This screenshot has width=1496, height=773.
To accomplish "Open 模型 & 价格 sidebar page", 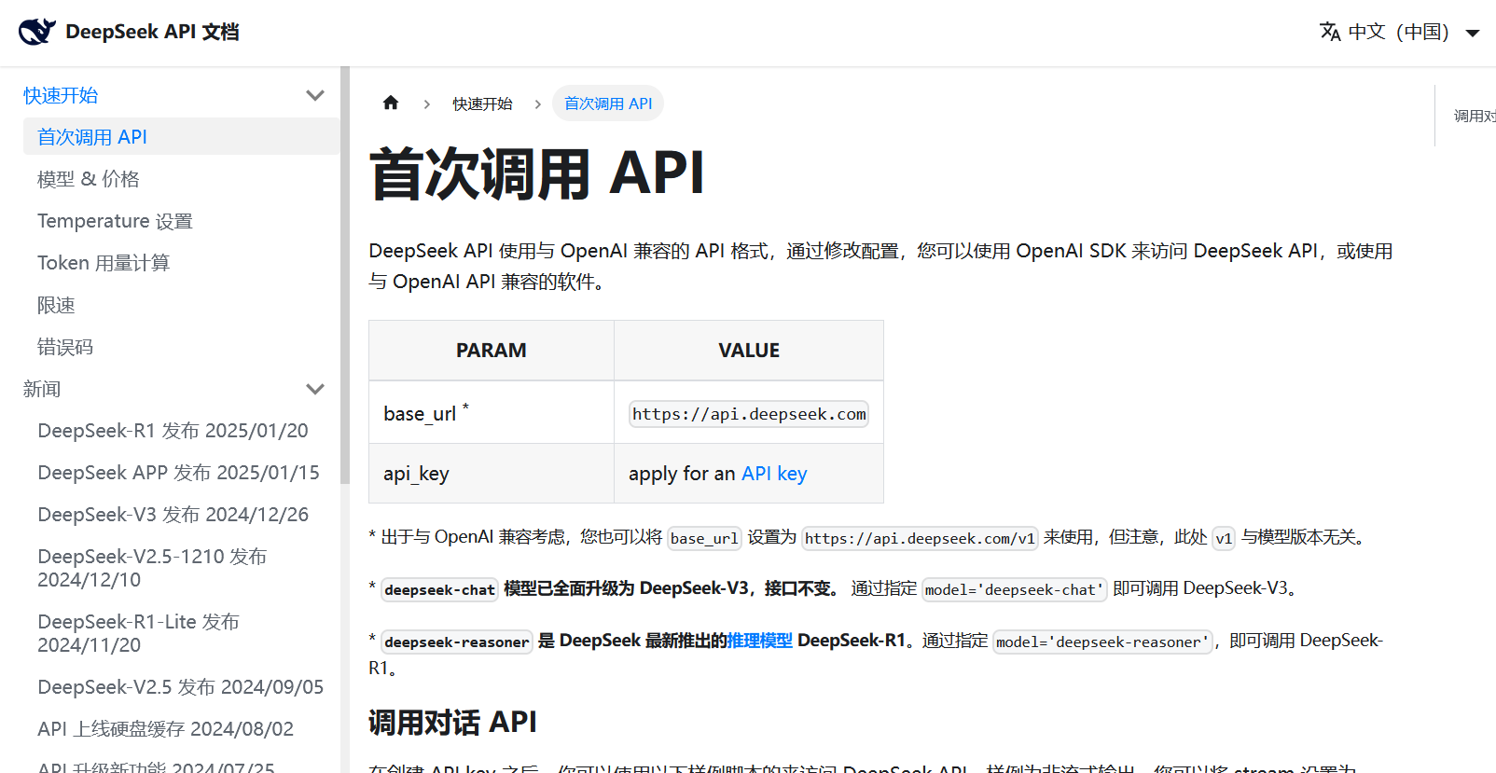I will point(89,179).
